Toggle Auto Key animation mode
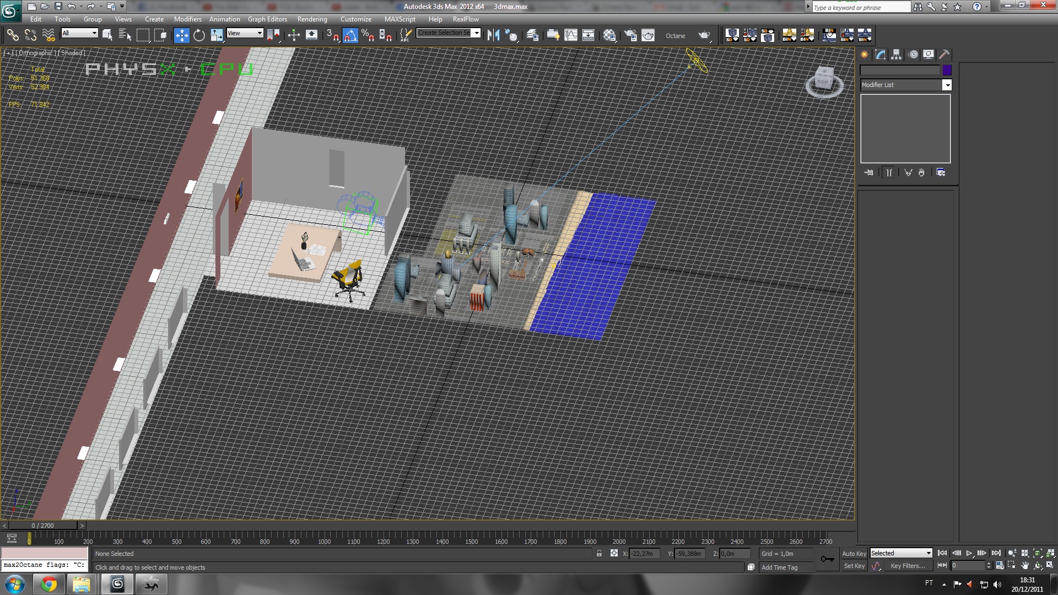This screenshot has height=595, width=1058. [854, 554]
